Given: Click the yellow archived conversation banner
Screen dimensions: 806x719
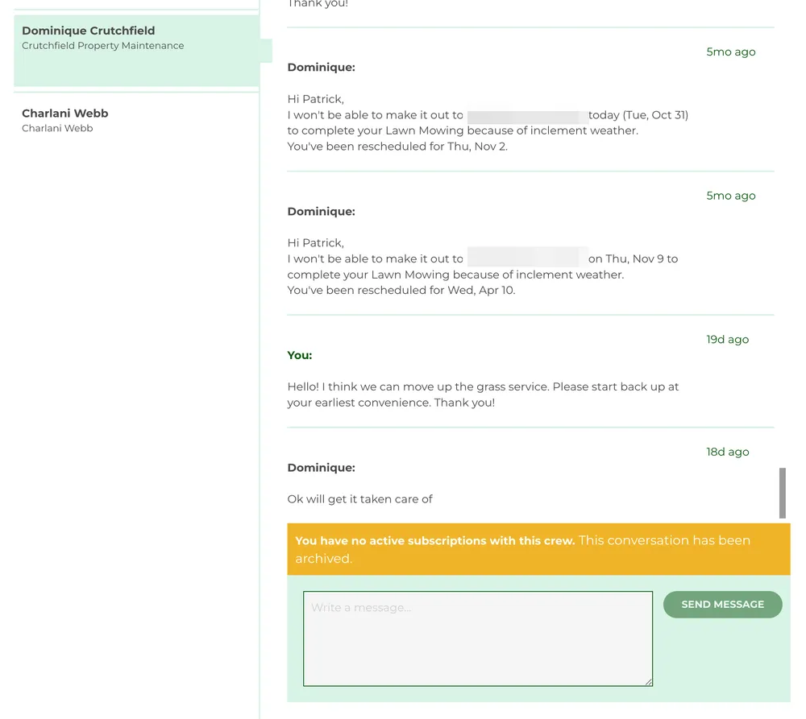Looking at the screenshot, I should click(538, 549).
